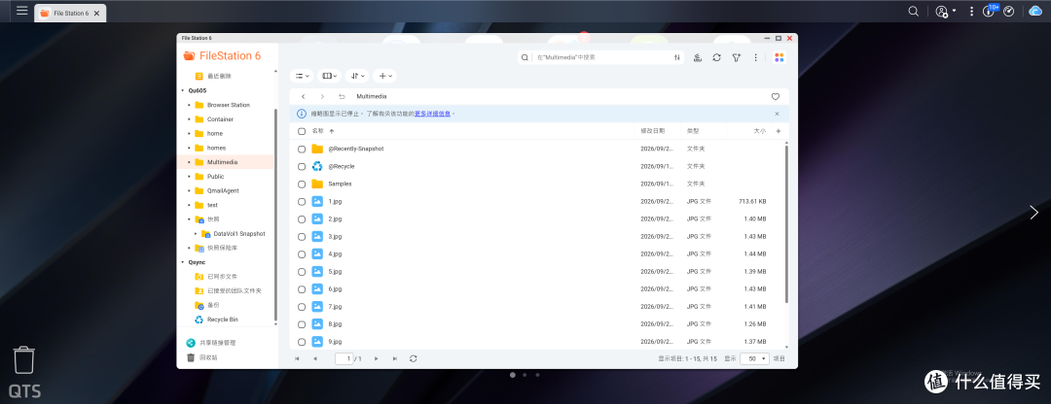Open the items-per-page 50 dropdown

click(754, 358)
